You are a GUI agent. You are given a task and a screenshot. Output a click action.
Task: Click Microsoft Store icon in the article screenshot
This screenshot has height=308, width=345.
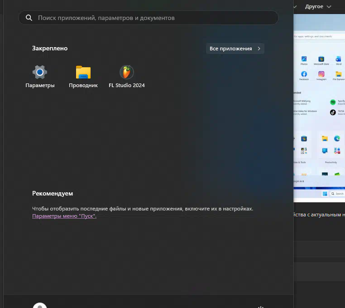coord(321,59)
